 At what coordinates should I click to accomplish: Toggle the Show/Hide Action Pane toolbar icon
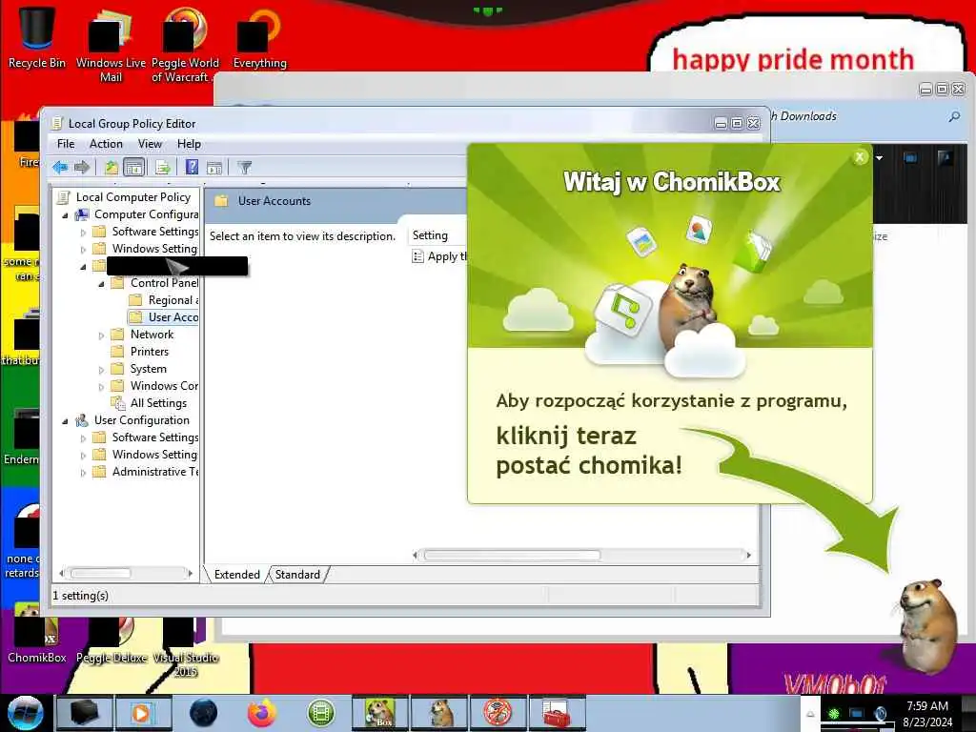click(x=214, y=167)
